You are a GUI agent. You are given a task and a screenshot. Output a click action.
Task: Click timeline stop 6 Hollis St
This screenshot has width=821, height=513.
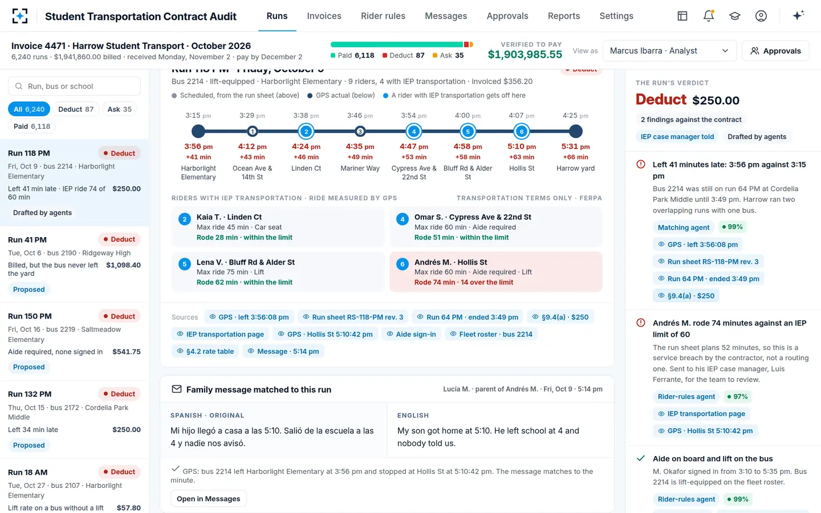[522, 132]
